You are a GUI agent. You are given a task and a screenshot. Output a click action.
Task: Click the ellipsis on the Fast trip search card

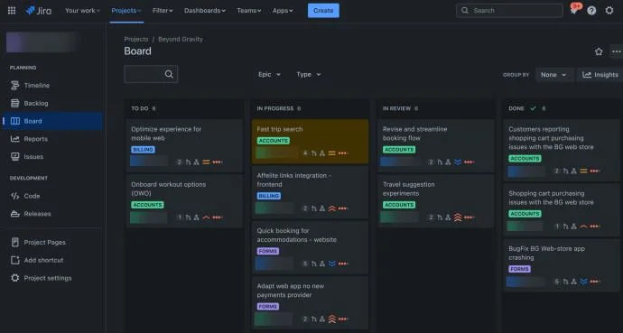point(343,153)
